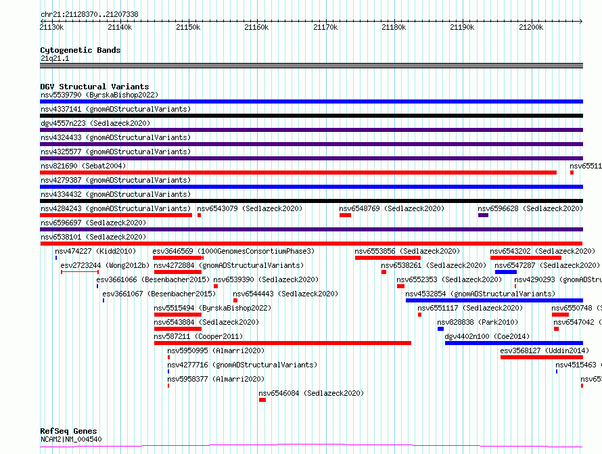Click the long red bar under nsv821690
Viewport: 602px width, 454px height.
(x=298, y=173)
